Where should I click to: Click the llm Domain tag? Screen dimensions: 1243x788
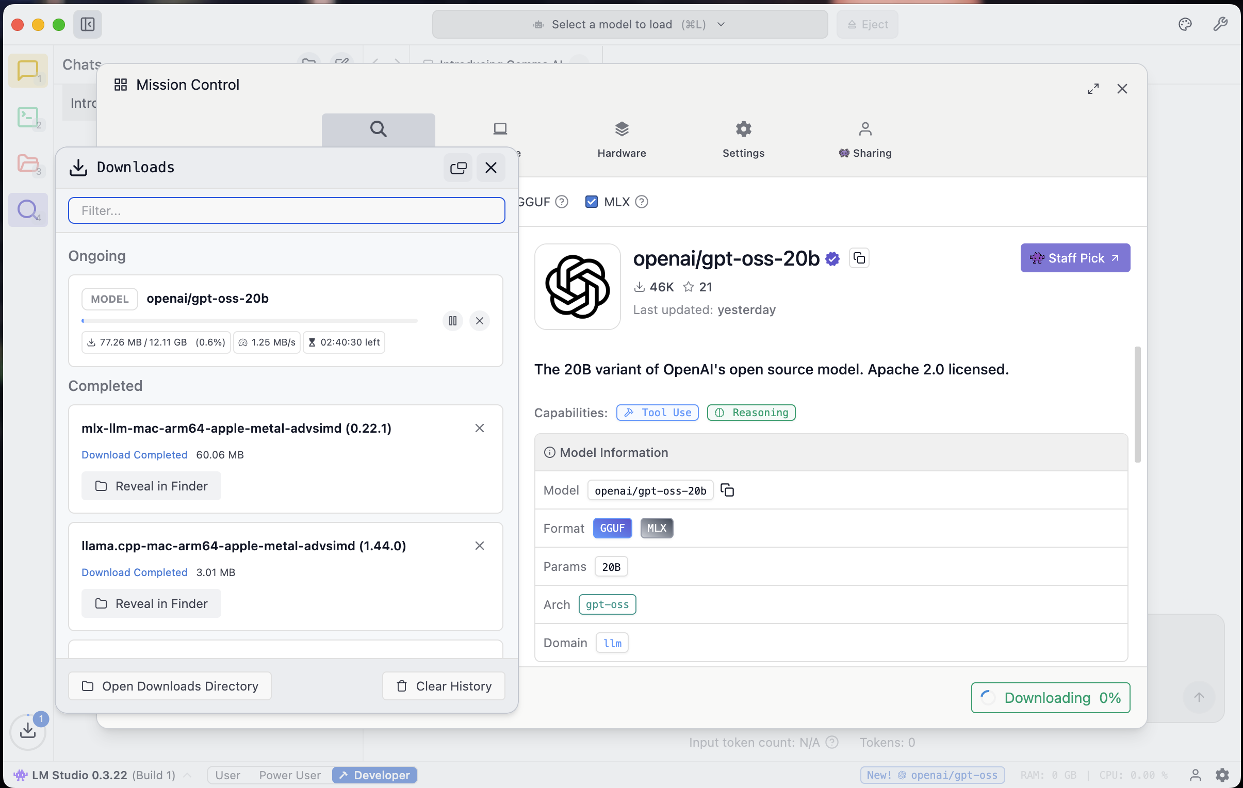[x=612, y=644]
